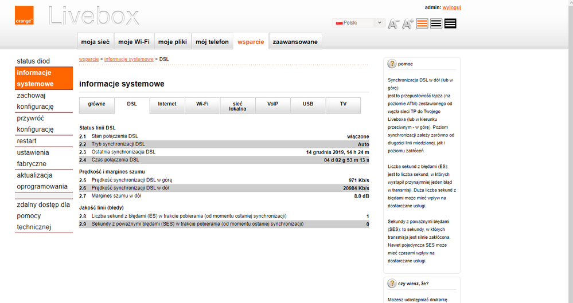
Task: Switch to the VoIP info tab
Action: click(272, 104)
